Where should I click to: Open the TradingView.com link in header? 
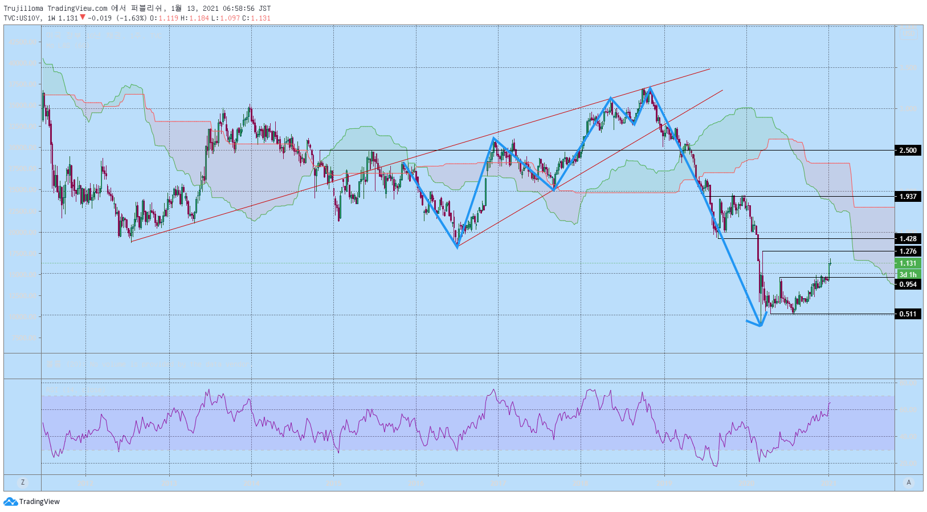pyautogui.click(x=77, y=9)
